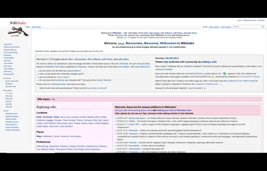Open Add a Wiki in sidebar

8,44
